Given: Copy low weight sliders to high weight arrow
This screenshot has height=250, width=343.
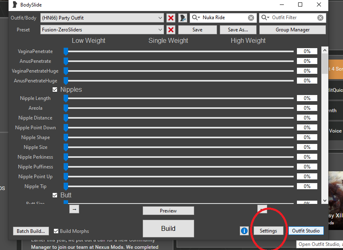Looking at the screenshot, I should tap(74, 209).
